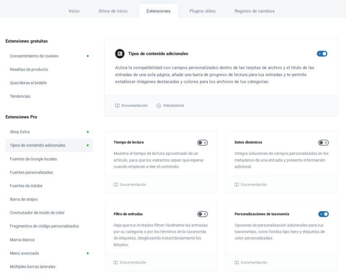Screen dimensions: 346x278
Task: Open Fuentes de Google locales extension
Action: point(49,159)
